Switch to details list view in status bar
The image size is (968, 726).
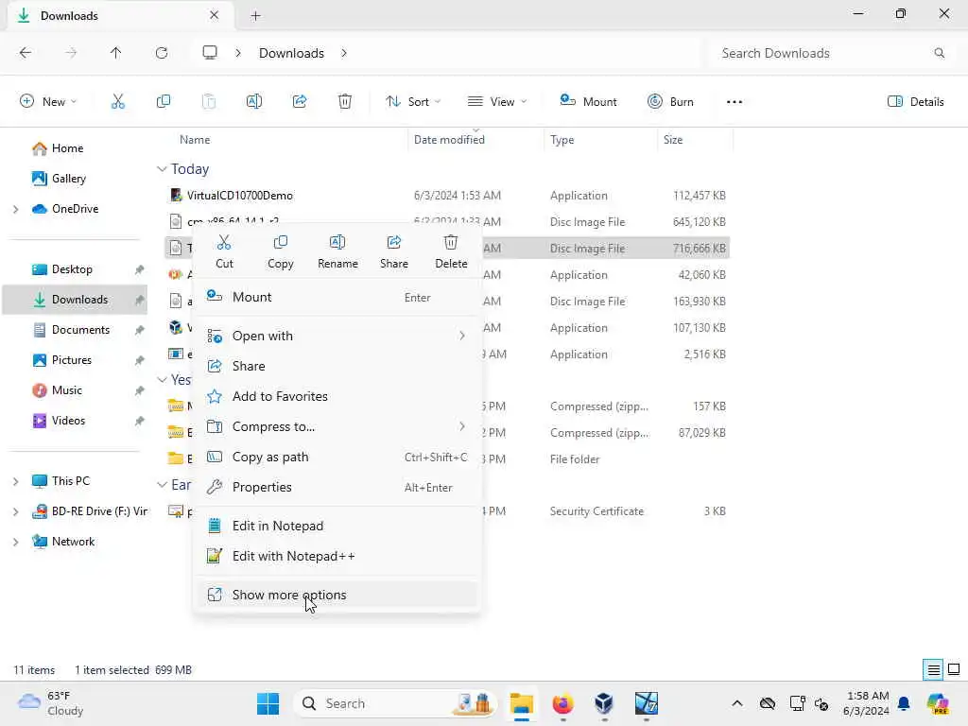[933, 669]
